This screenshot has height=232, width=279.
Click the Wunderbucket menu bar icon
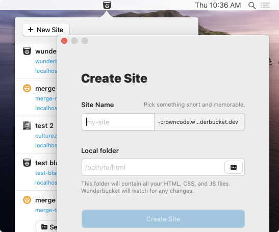pos(107,5)
